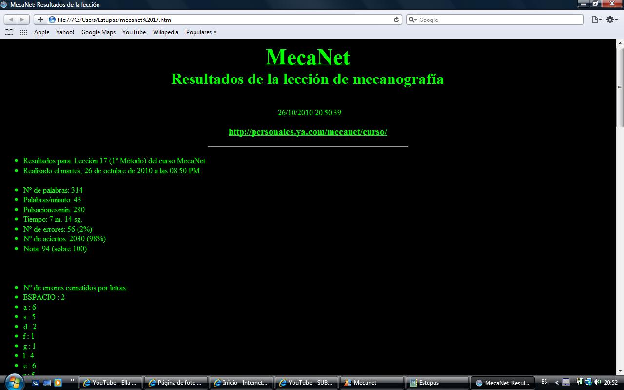Open Top Sites using the grid icon
The image size is (624, 390).
point(23,32)
